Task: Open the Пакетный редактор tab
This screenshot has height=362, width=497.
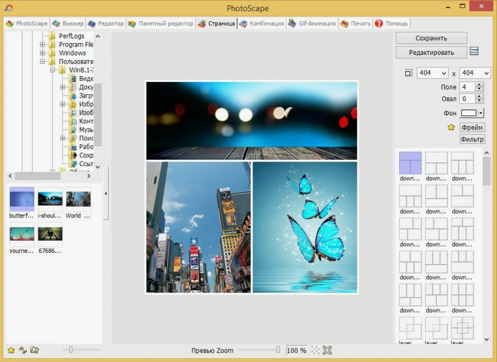Action: [x=160, y=23]
